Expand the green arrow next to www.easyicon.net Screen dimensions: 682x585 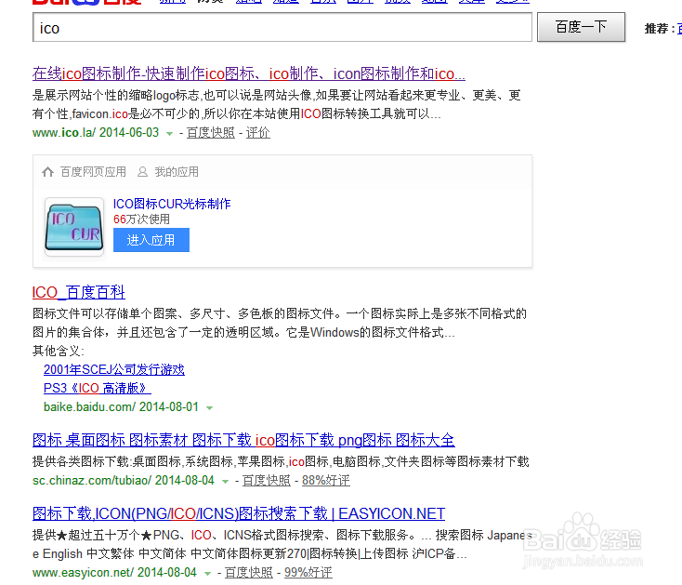tap(207, 574)
